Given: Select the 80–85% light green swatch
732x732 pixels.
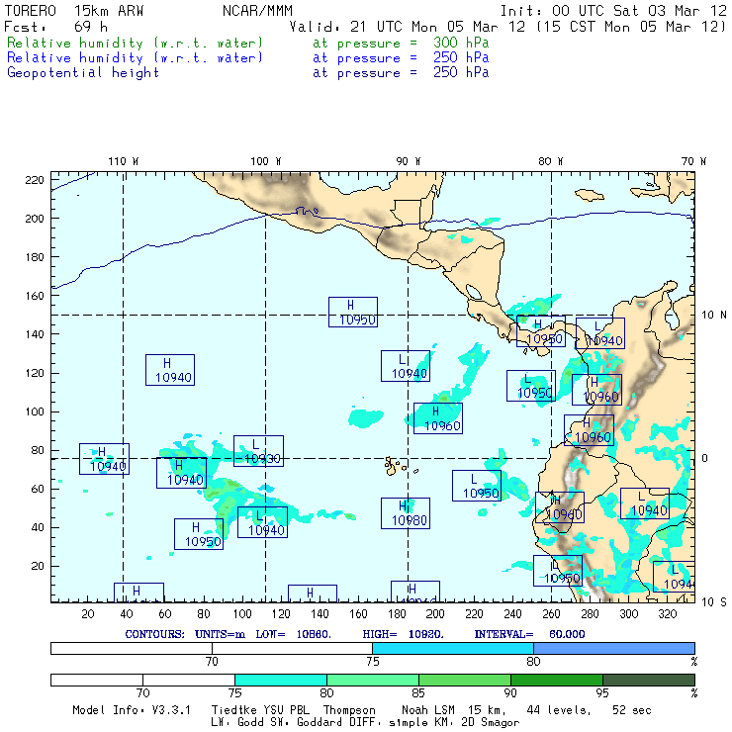Looking at the screenshot, I should point(373,680).
